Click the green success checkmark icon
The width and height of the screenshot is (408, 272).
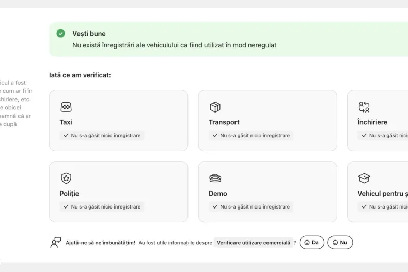(61, 34)
